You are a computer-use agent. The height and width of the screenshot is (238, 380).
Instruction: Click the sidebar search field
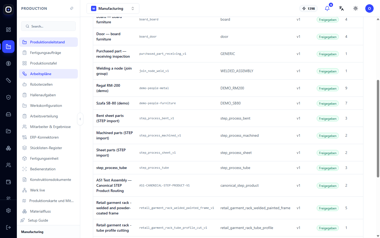point(49,26)
